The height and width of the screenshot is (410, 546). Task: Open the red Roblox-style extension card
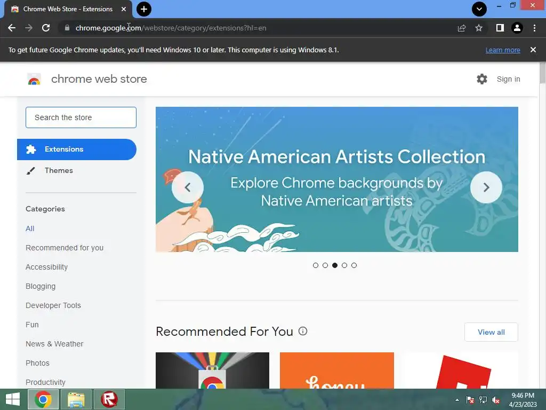[461, 370]
